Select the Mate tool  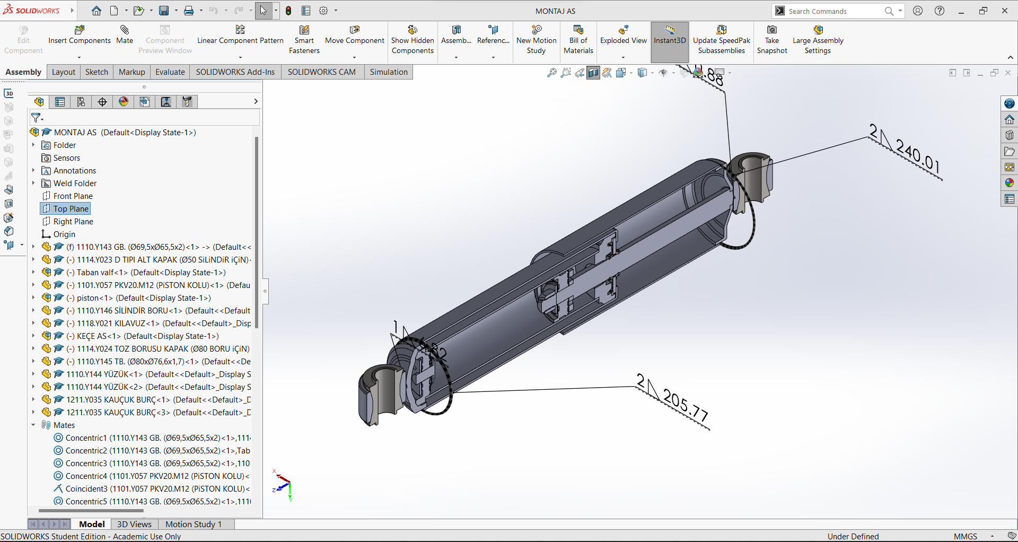125,35
